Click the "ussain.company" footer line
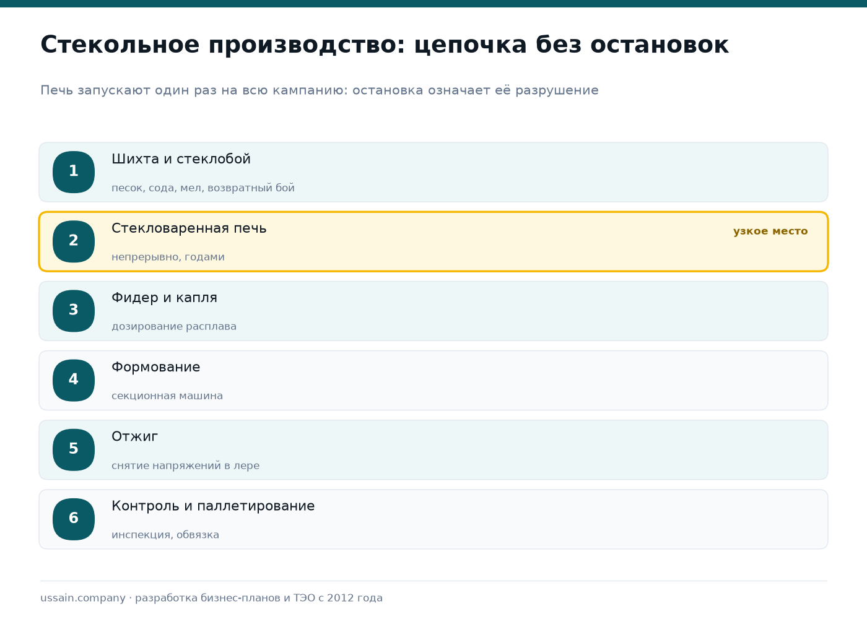 (211, 598)
